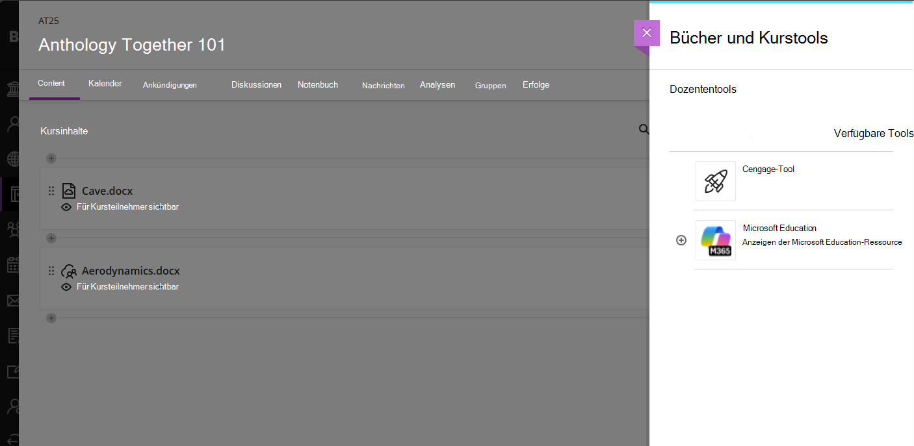
Task: Click the 'Dozententools' heading
Action: coord(703,89)
